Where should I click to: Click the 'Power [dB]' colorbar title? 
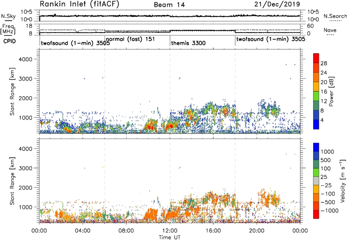[x=331, y=91]
